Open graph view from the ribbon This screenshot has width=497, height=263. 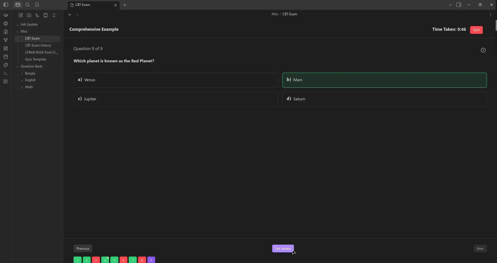point(6,40)
